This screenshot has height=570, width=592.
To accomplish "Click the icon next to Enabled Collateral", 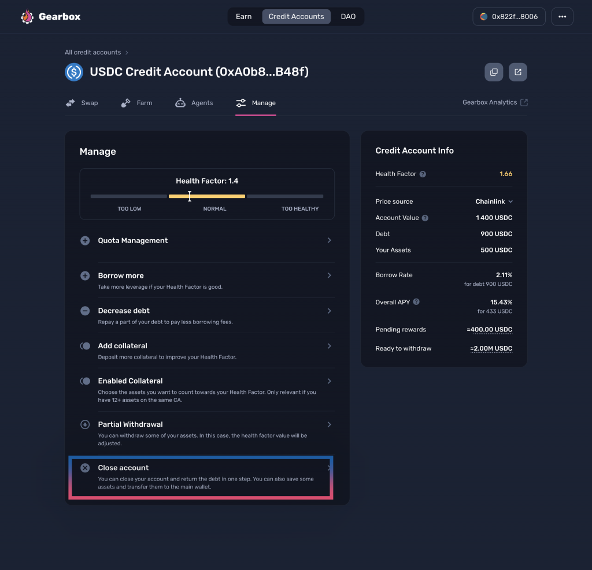I will pos(86,381).
